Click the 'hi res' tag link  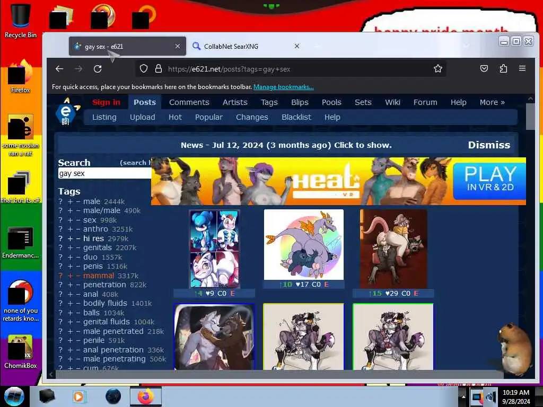click(x=93, y=238)
